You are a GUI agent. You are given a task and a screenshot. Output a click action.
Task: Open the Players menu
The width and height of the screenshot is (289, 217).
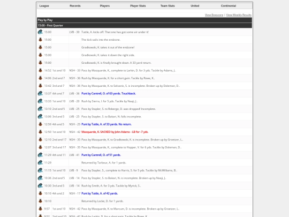click(x=105, y=6)
